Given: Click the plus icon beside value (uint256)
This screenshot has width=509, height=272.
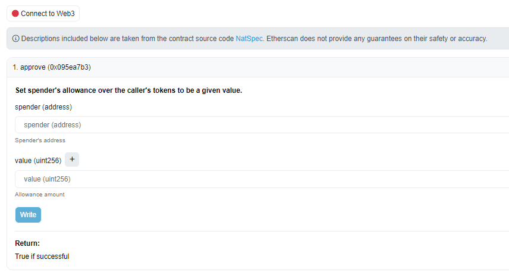Looking at the screenshot, I should click(71, 160).
